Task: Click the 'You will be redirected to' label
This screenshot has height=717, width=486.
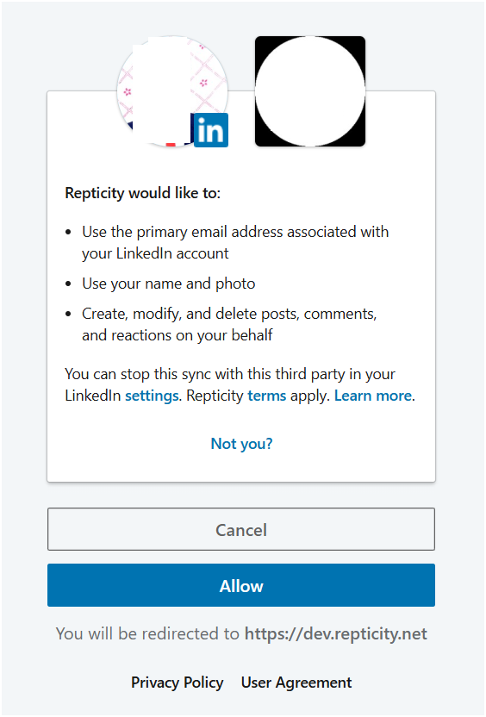Action: click(x=147, y=633)
